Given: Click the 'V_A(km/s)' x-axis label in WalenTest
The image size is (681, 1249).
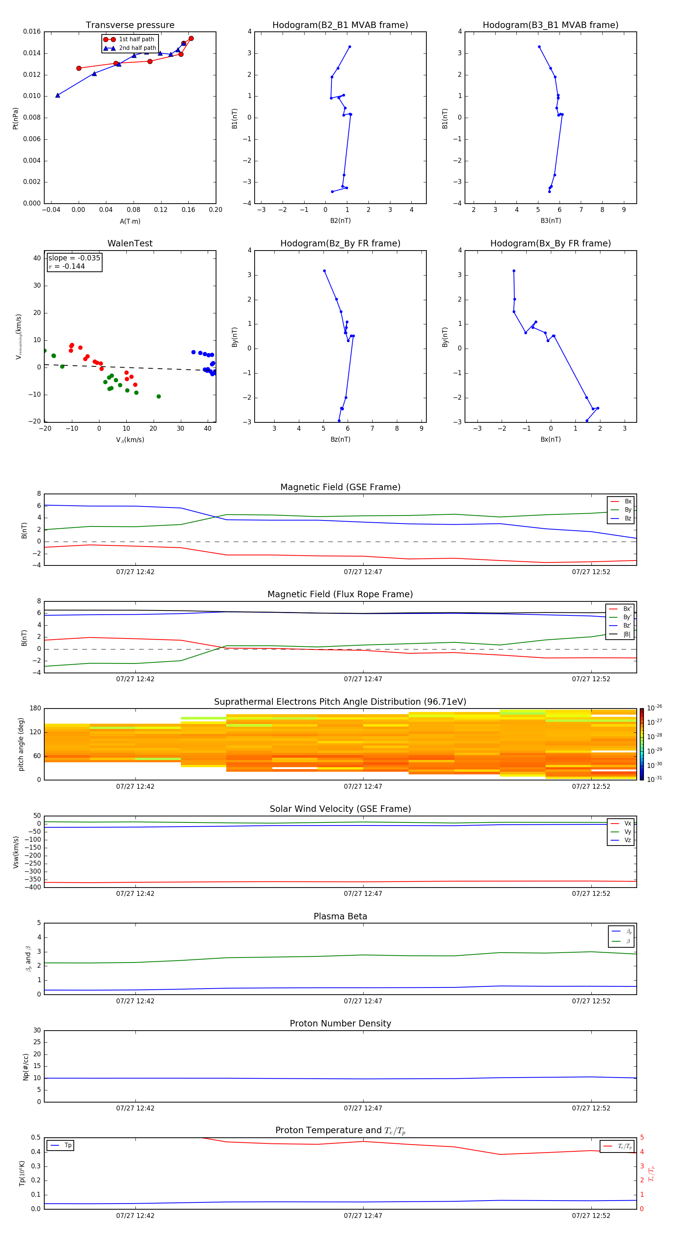Looking at the screenshot, I should click(x=130, y=440).
